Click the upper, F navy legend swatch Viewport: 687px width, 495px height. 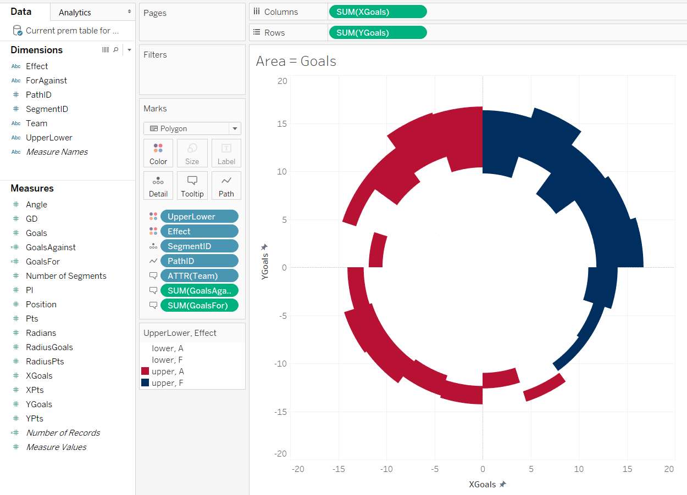(x=145, y=383)
